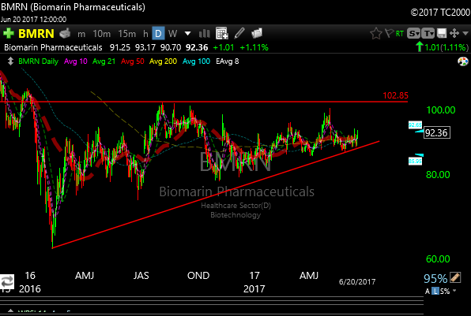Click the Avg 100 indicator label
This screenshot has height=316, width=471.
(x=197, y=61)
